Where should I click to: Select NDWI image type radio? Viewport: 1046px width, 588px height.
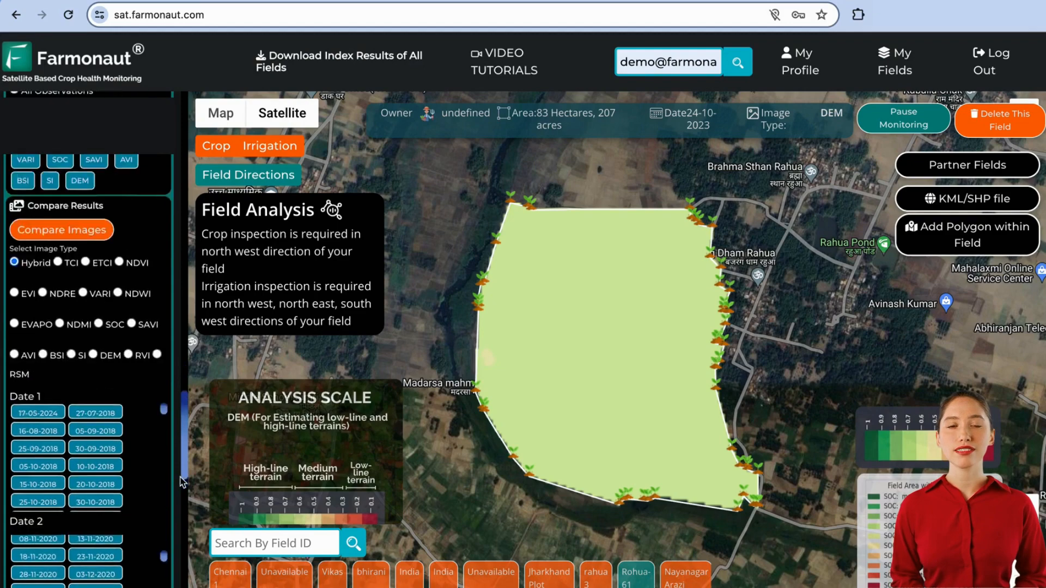(x=118, y=292)
